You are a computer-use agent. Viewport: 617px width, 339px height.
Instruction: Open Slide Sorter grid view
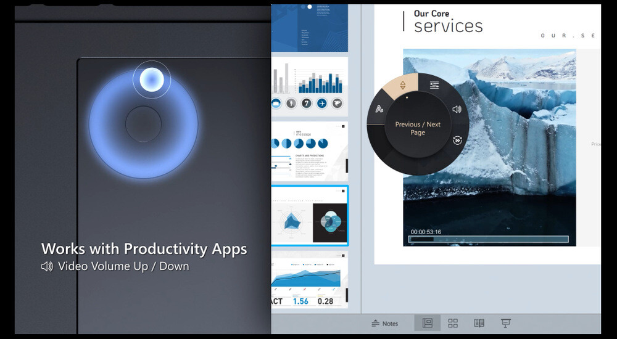[453, 323]
